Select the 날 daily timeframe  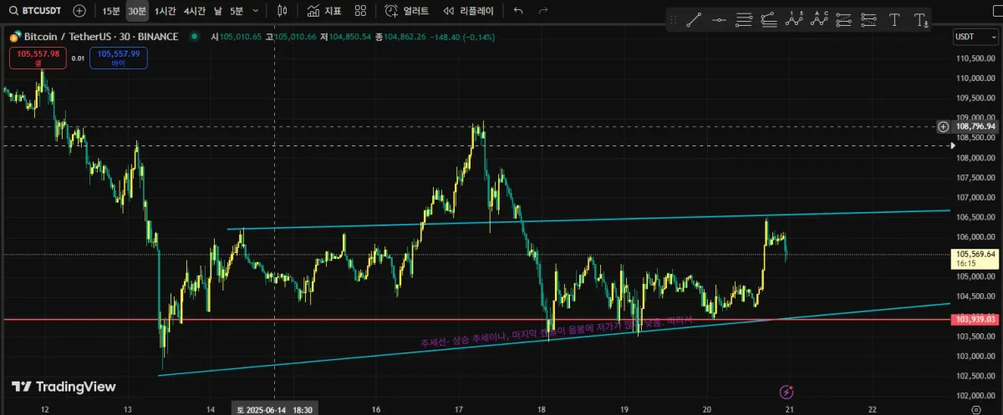pyautogui.click(x=218, y=11)
